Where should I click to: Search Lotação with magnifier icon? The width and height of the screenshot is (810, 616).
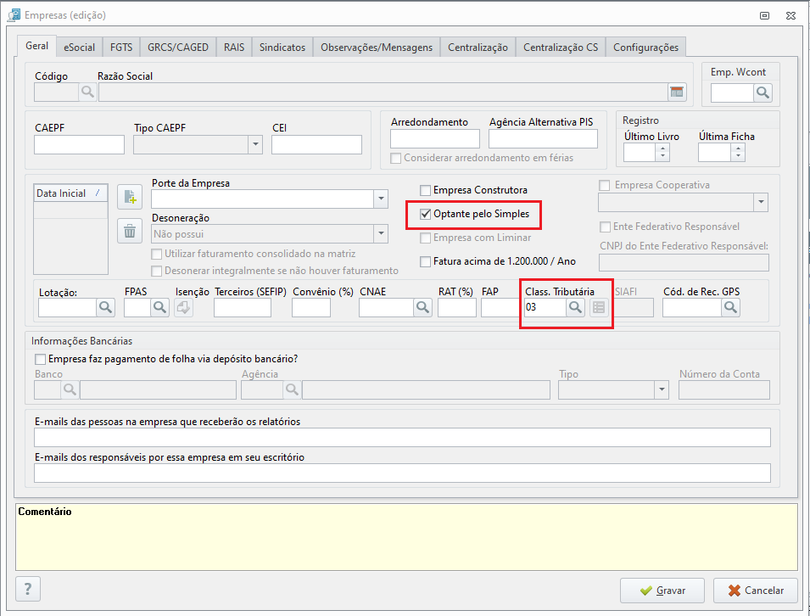click(105, 307)
